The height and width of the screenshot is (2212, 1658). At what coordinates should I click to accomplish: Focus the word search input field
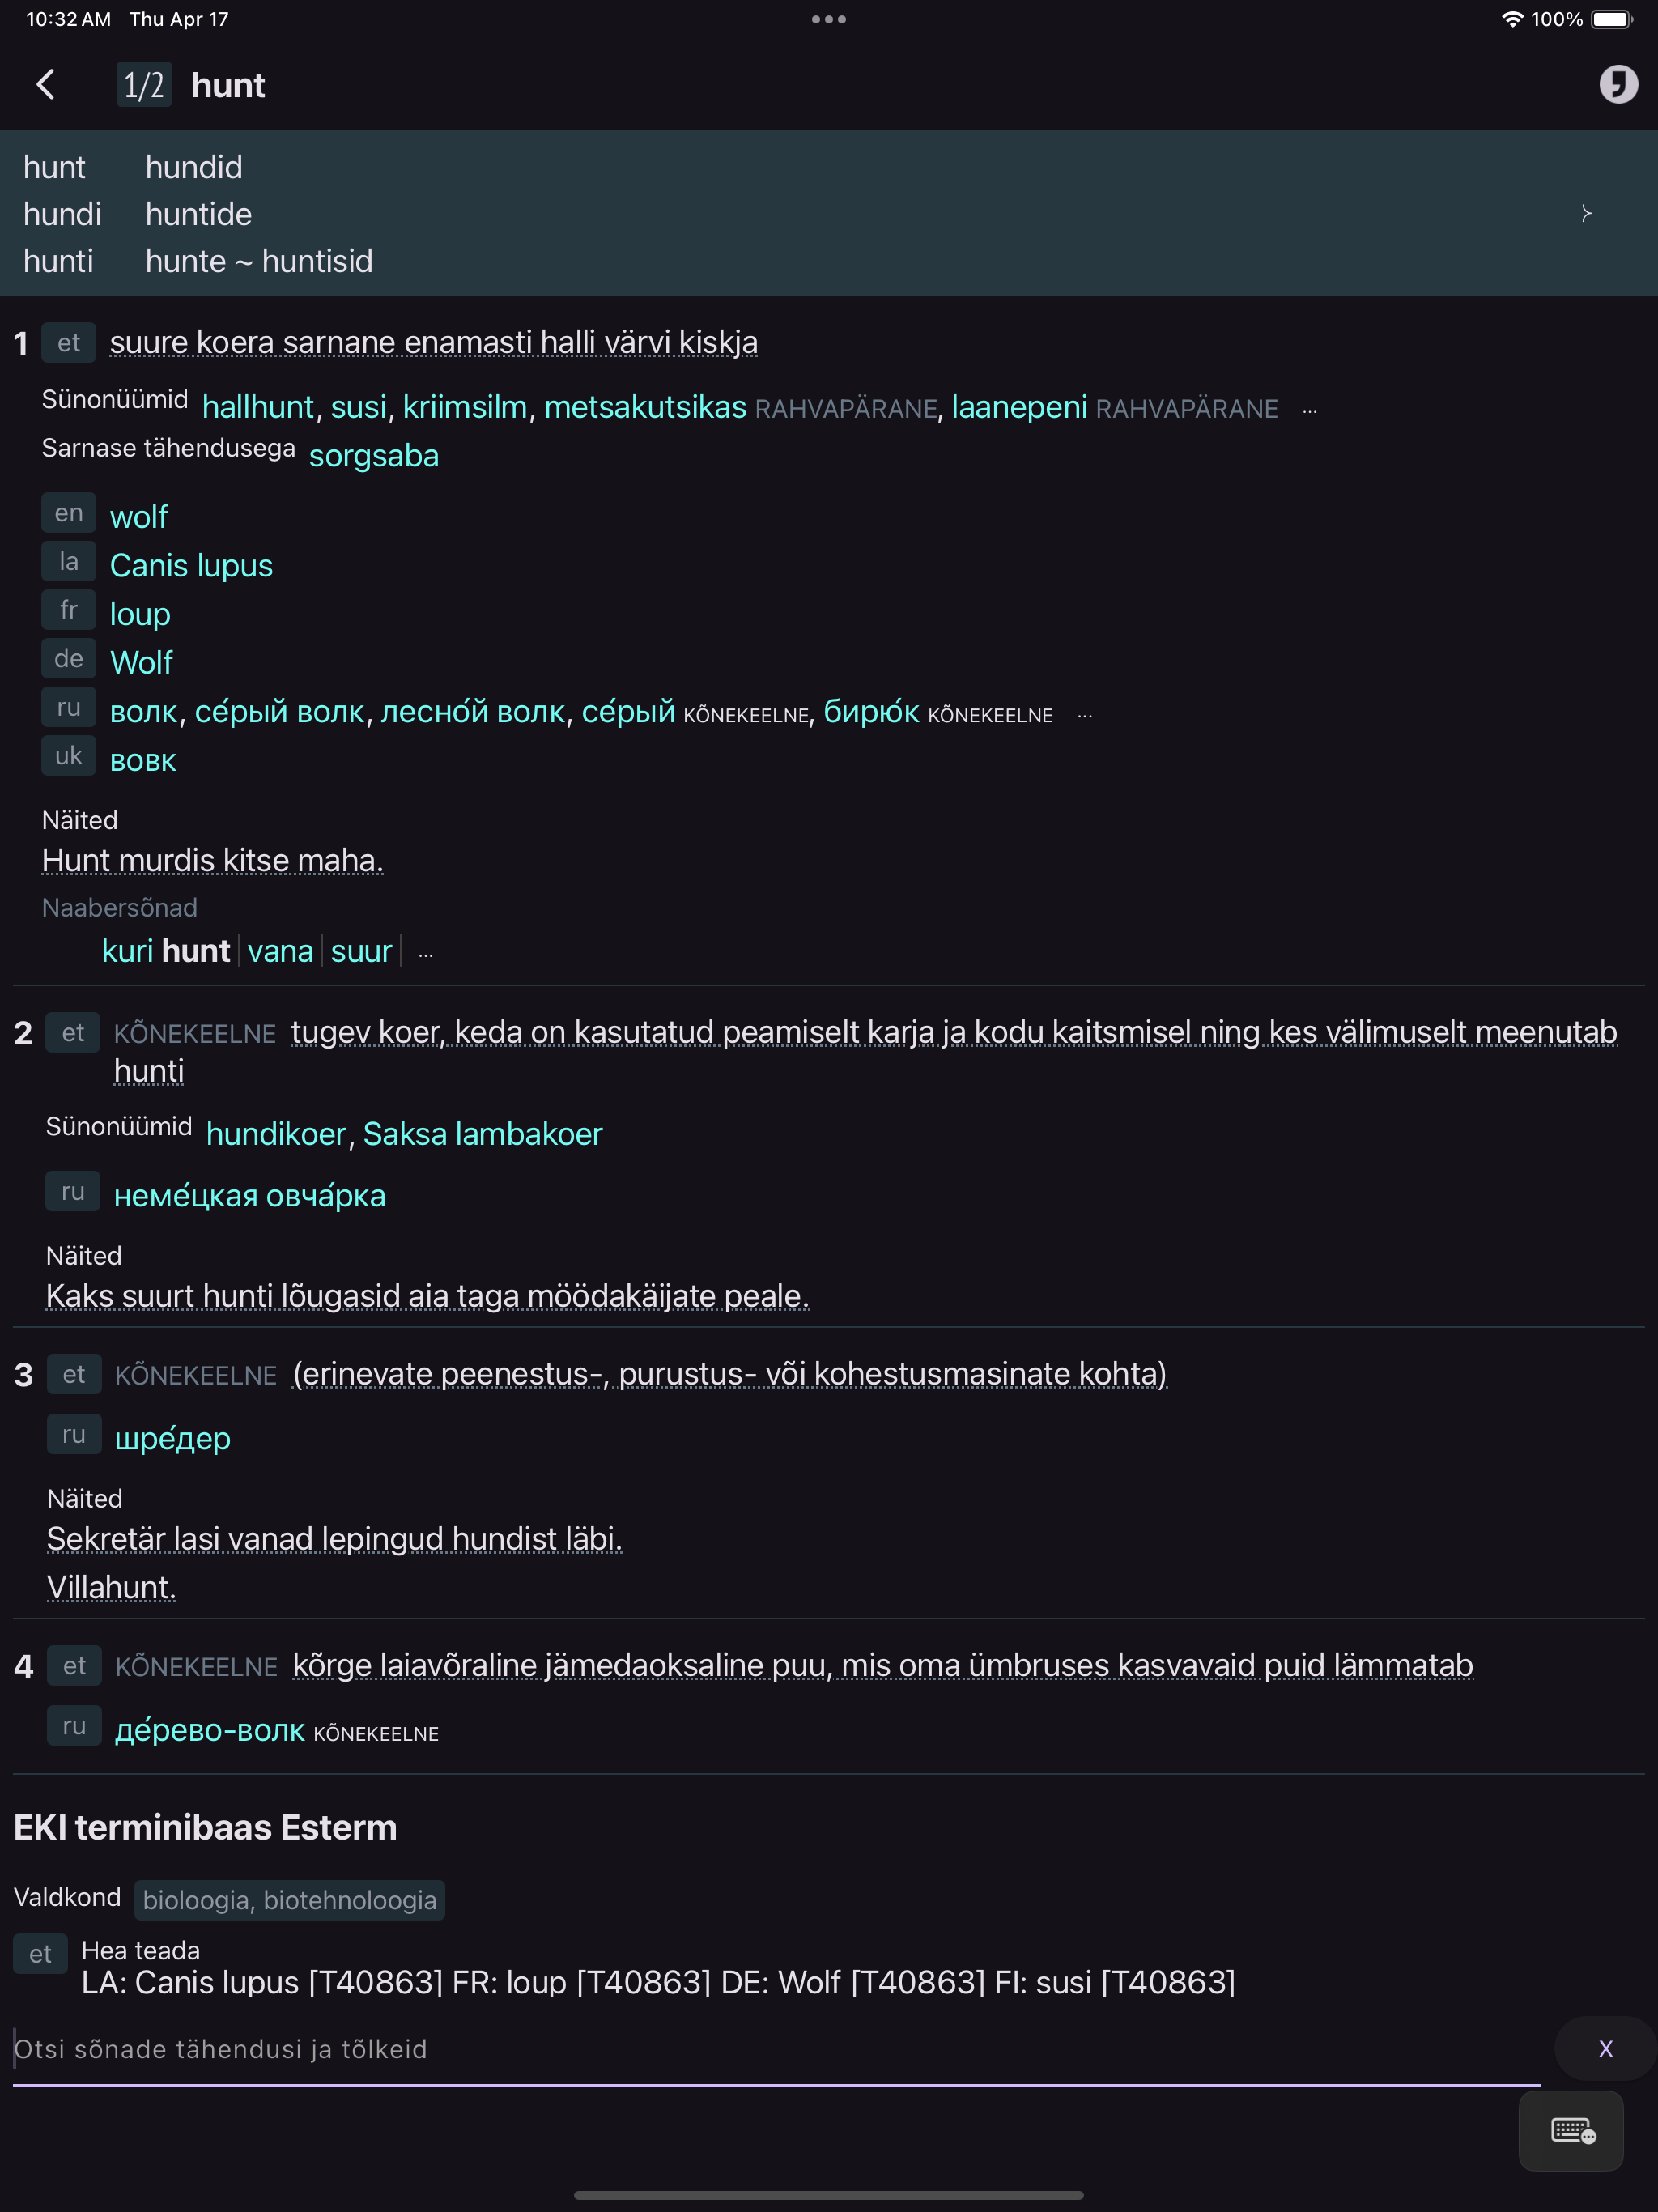[x=776, y=2049]
